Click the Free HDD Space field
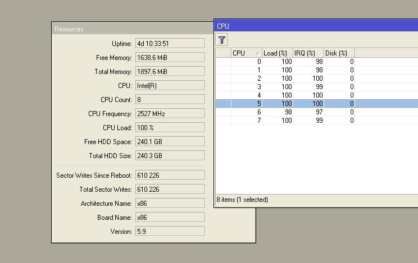The image size is (418, 263). pos(170,142)
